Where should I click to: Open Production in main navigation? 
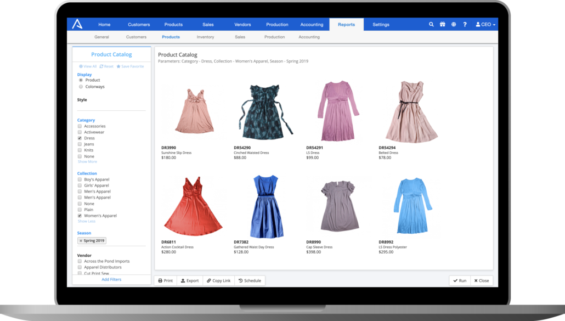[277, 25]
